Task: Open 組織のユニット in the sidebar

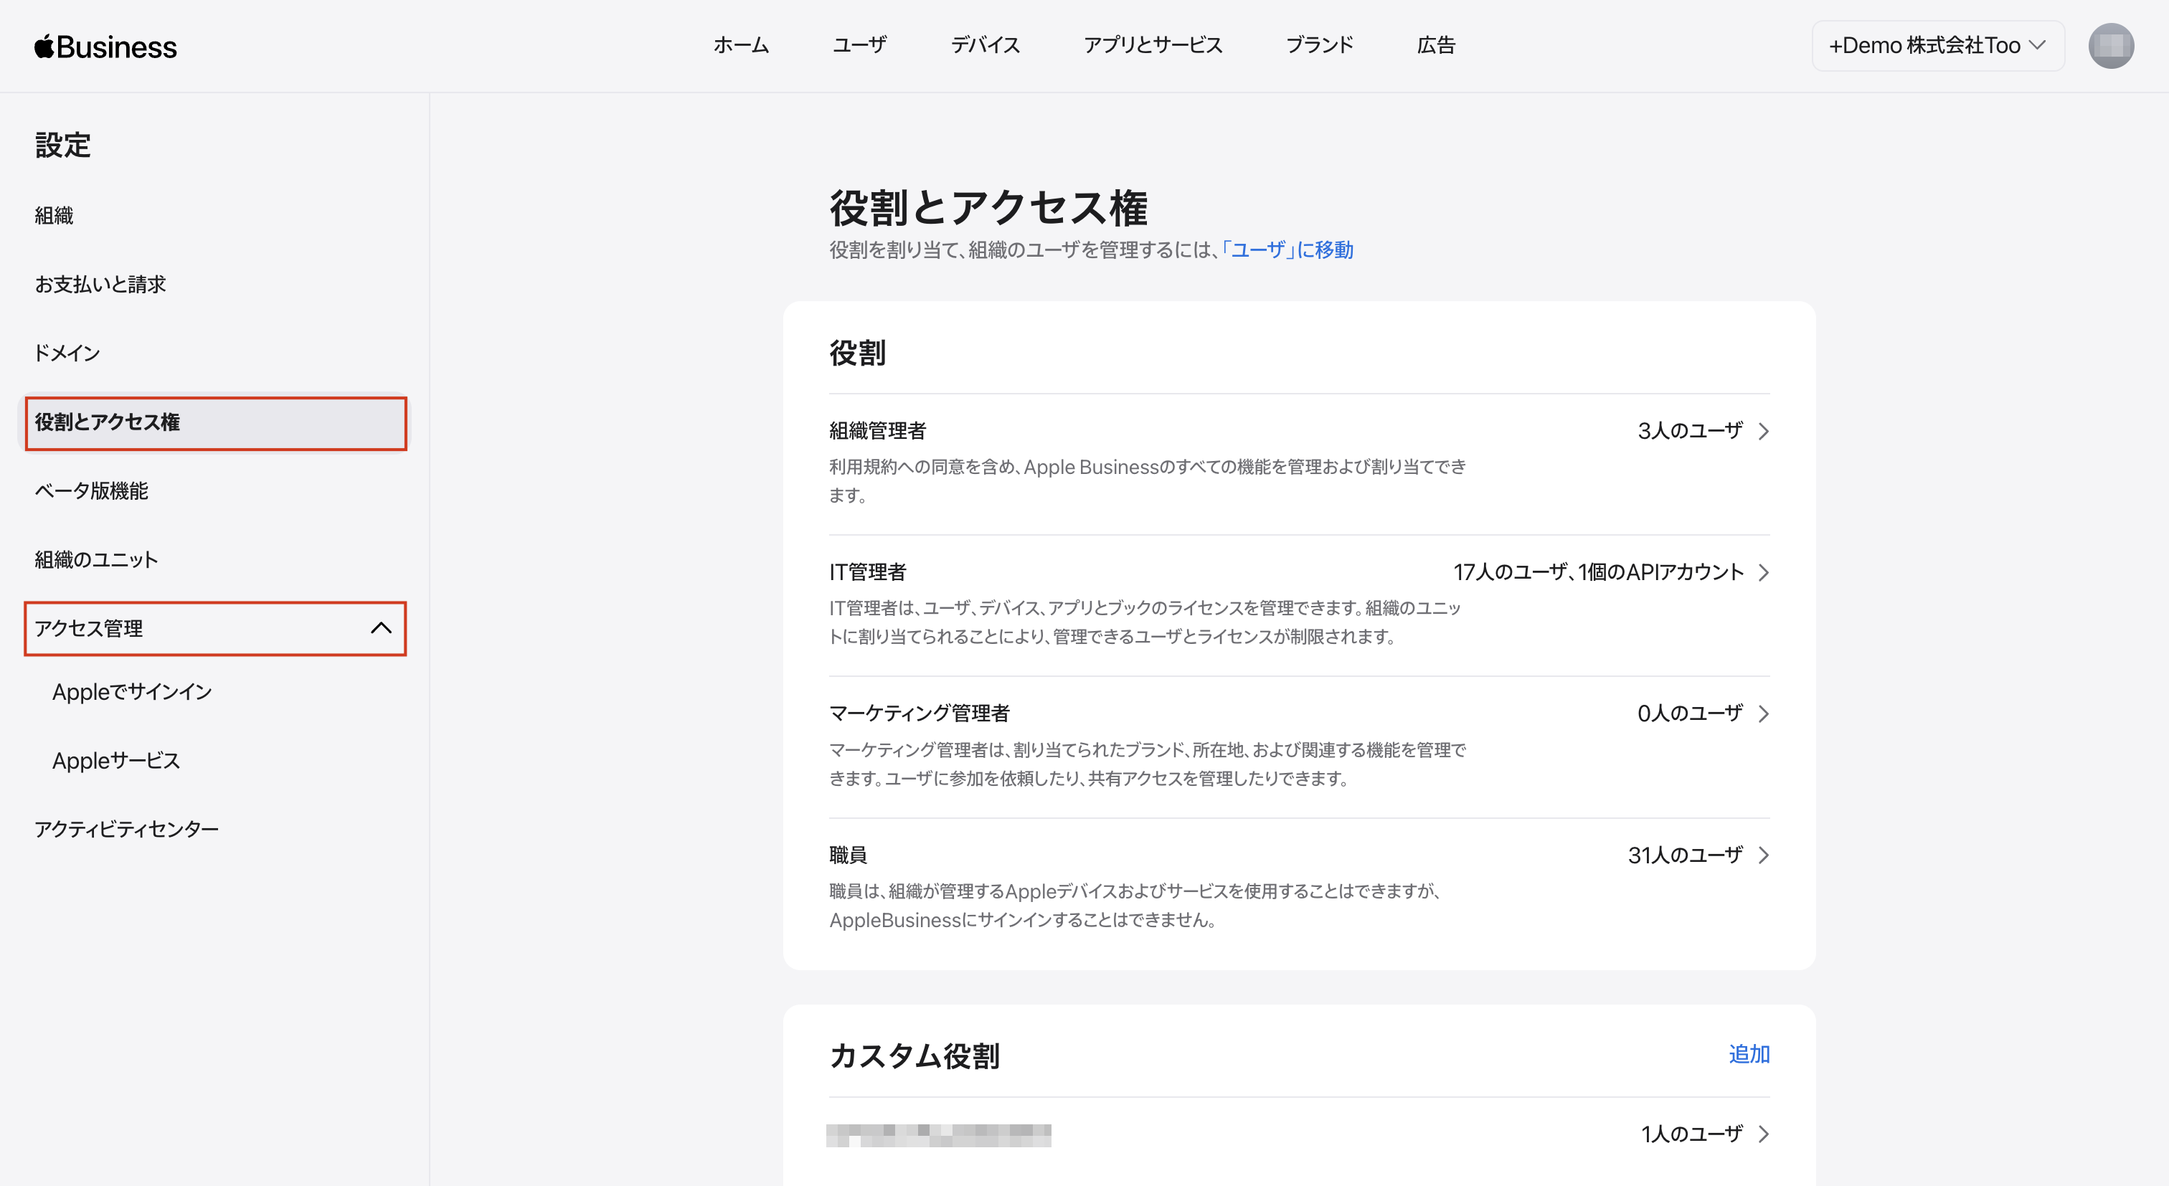Action: point(96,560)
